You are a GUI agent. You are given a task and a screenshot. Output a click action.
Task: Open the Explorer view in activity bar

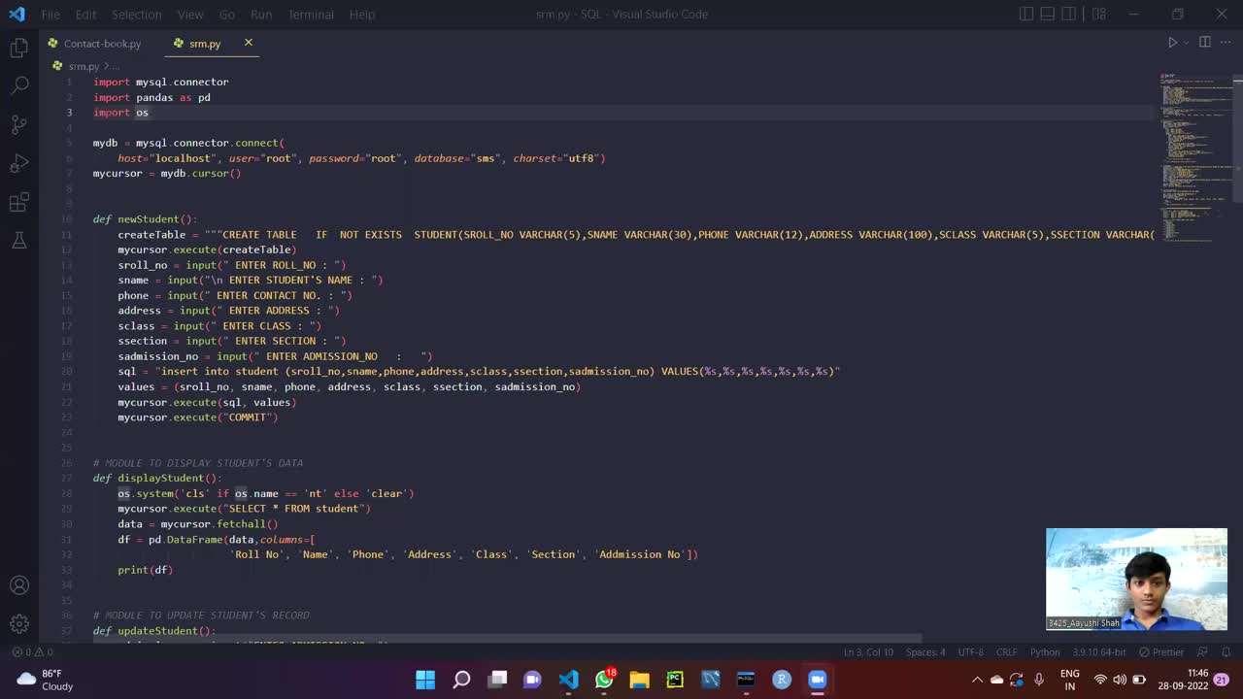click(x=18, y=48)
